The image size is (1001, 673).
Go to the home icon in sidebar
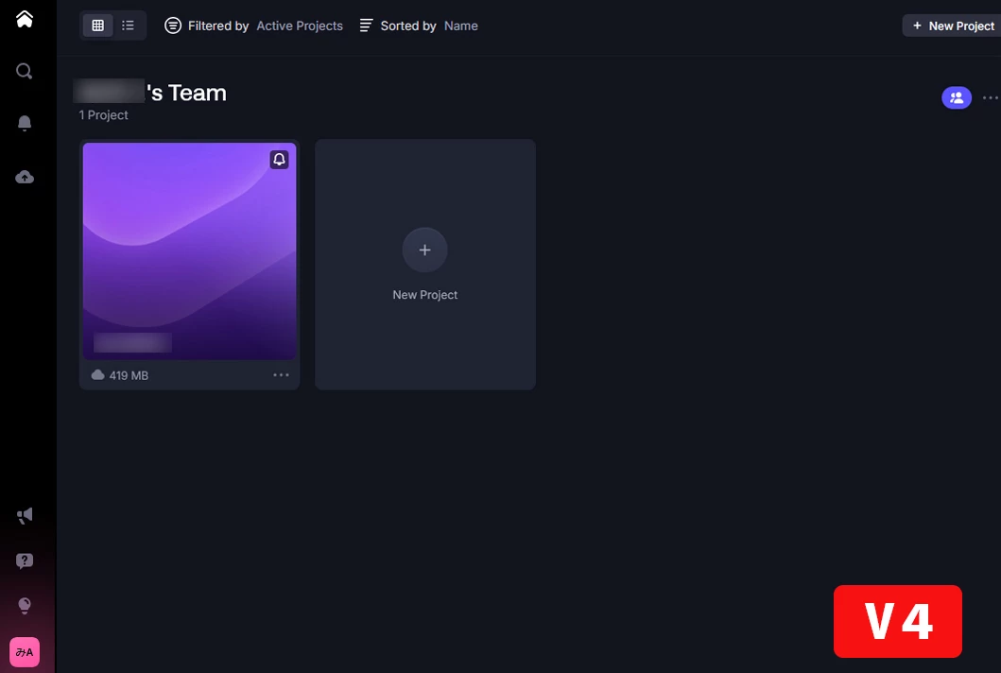[x=25, y=19]
